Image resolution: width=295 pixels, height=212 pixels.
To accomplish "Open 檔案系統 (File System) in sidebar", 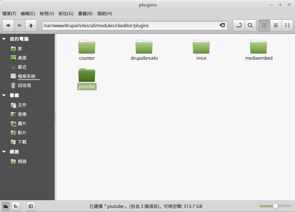I will (23, 76).
